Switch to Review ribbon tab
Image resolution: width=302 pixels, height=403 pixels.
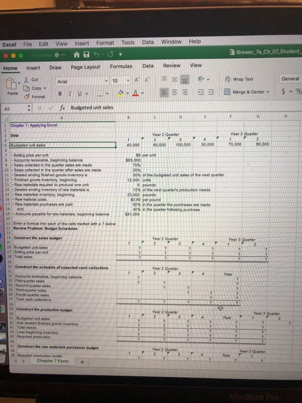click(171, 66)
